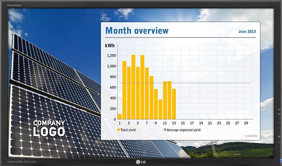282x166 pixels.
Task: Select the lowest mid-month bar, day 10
Action: pos(160,109)
